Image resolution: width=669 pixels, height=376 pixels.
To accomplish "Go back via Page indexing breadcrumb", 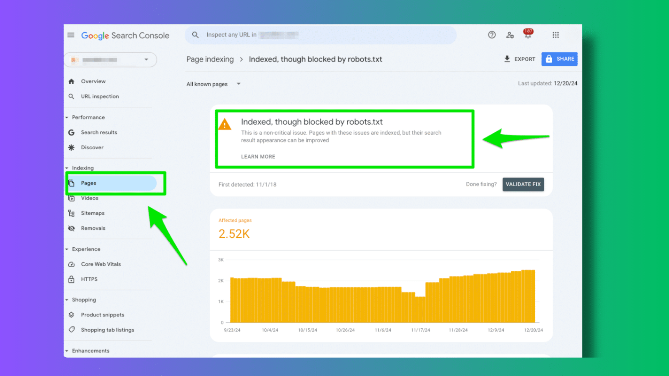I will (x=210, y=59).
